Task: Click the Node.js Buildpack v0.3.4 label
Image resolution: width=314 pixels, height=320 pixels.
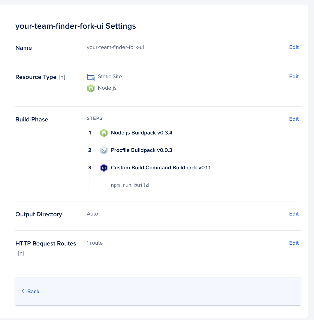Action: click(x=142, y=133)
